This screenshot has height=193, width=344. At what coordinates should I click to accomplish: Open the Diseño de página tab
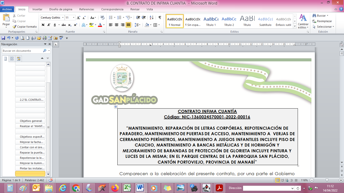(61, 9)
